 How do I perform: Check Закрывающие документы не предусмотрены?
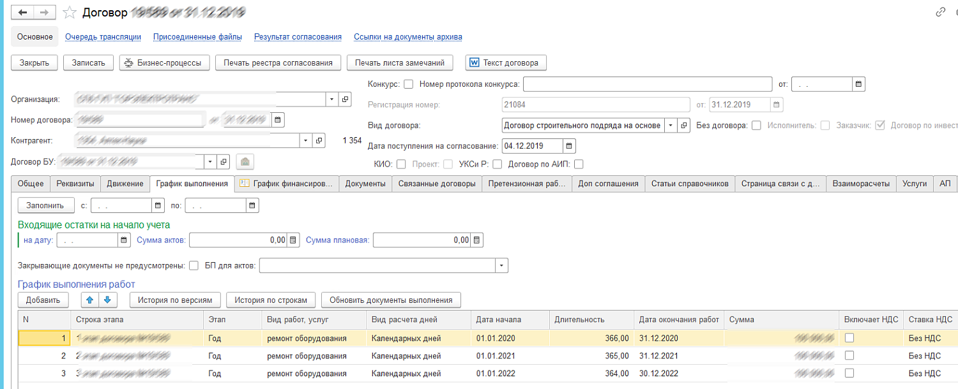[x=194, y=265]
